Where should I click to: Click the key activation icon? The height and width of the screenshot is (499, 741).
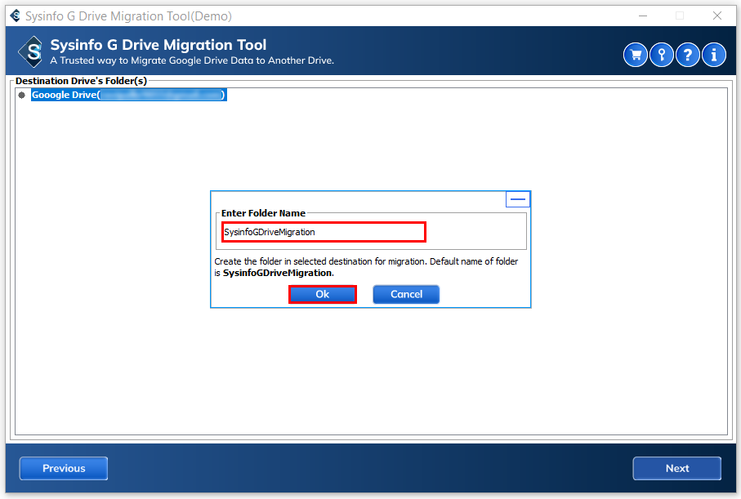coord(662,56)
